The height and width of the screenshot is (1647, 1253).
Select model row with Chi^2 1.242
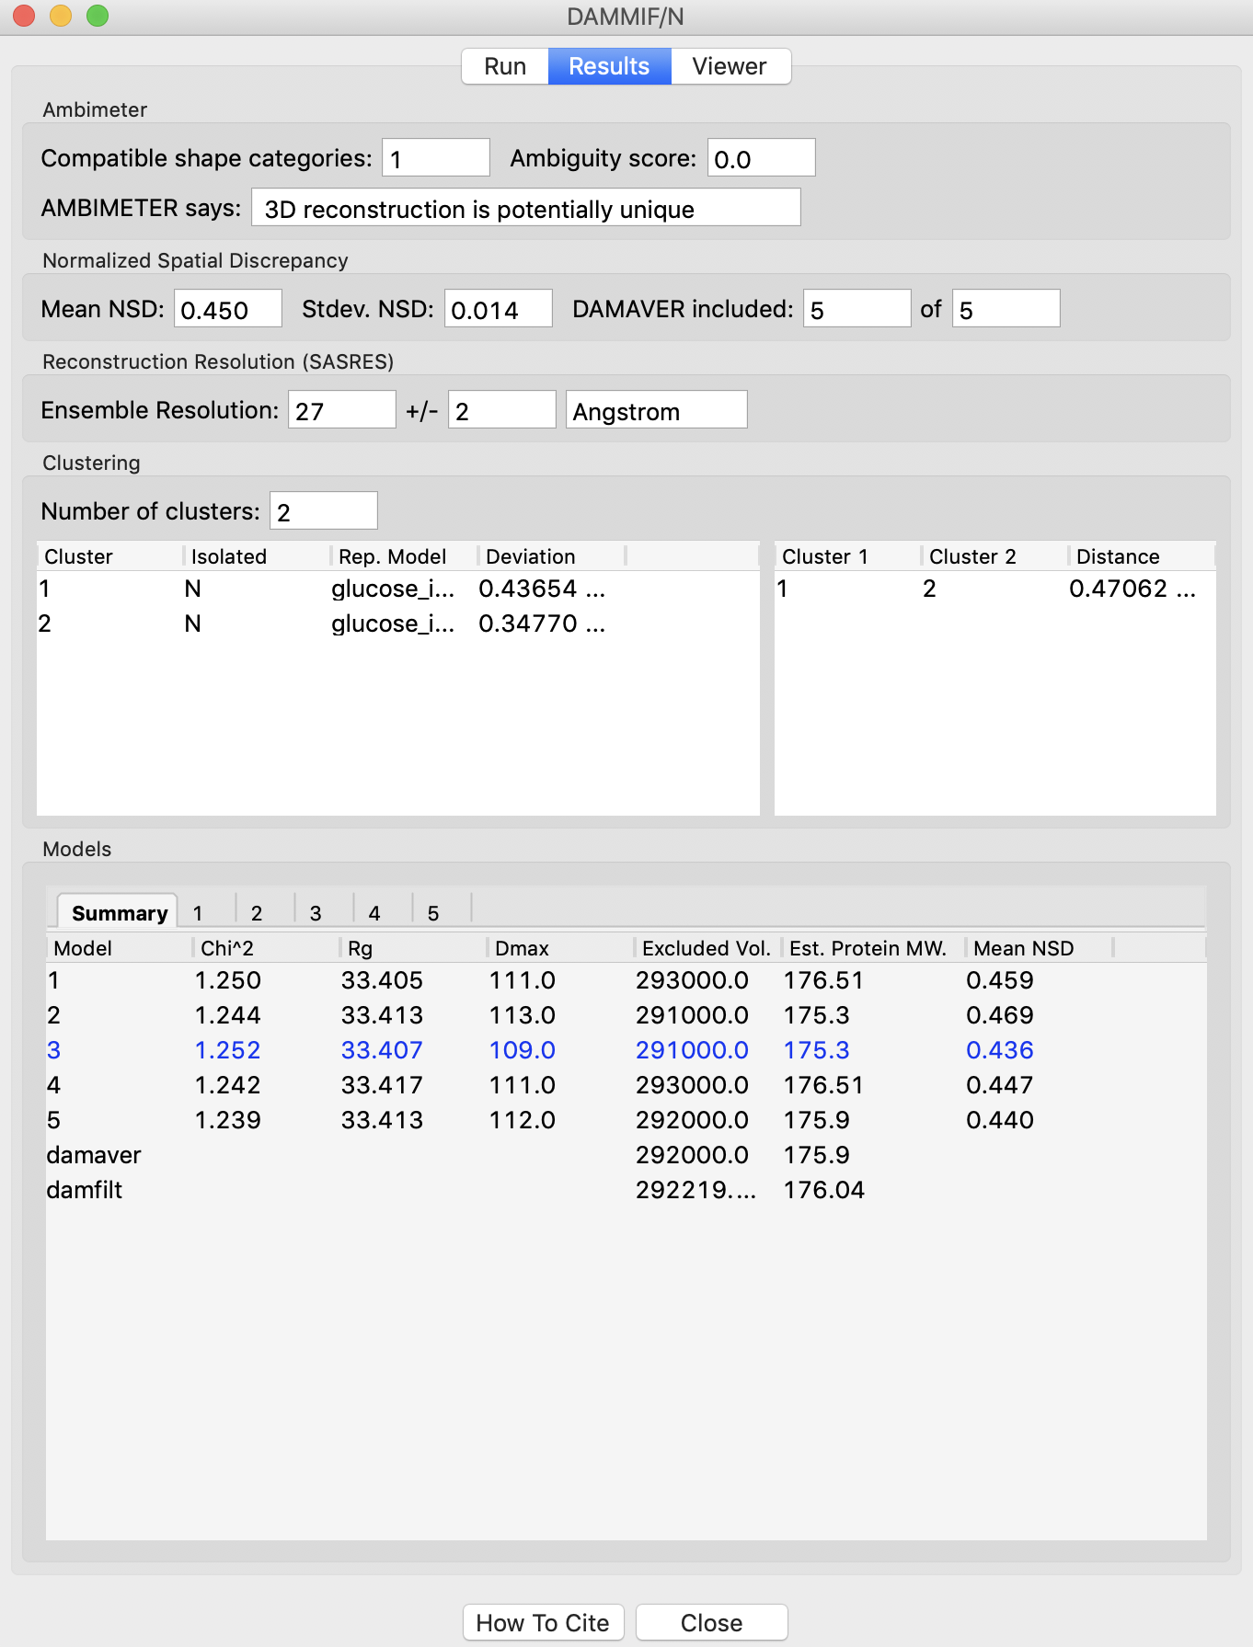coord(626,1085)
